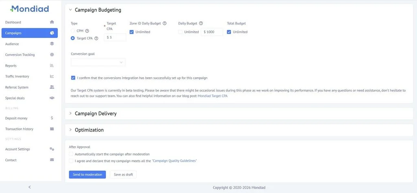Go to the Audience menu item
417x193 pixels.
click(29, 44)
